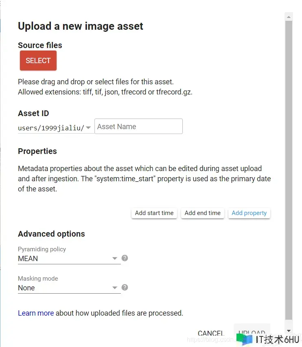Image resolution: width=302 pixels, height=347 pixels.
Task: Click the scrollbar up arrow
Action: pos(289,17)
